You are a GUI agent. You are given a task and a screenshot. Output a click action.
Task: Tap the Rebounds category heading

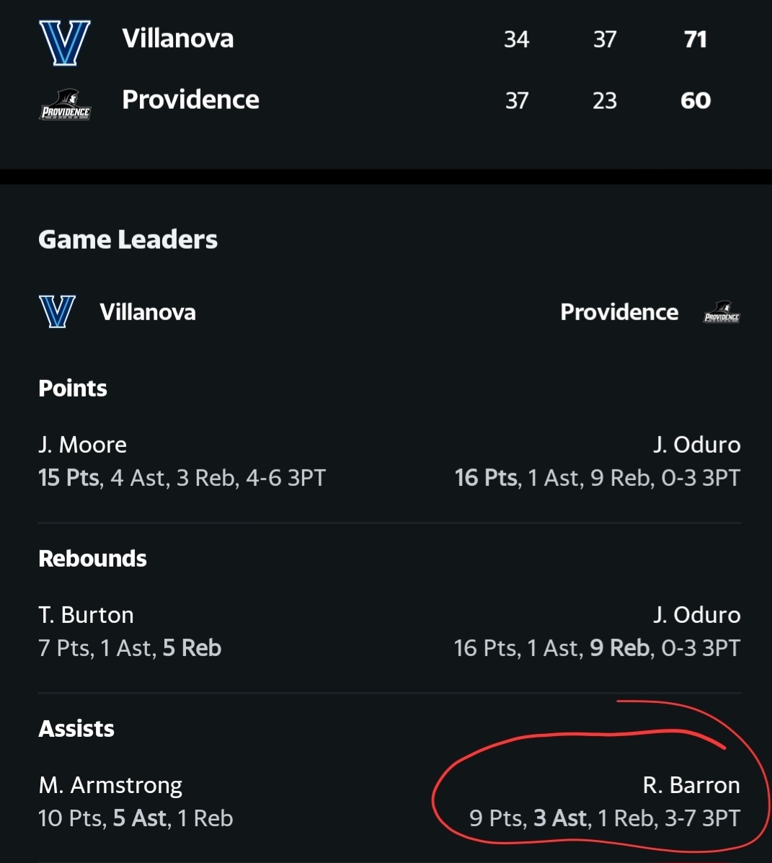click(92, 559)
